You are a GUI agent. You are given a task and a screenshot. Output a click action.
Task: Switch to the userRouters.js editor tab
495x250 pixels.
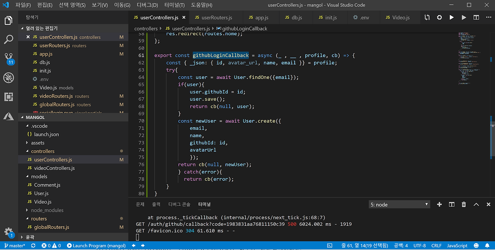pos(217,17)
